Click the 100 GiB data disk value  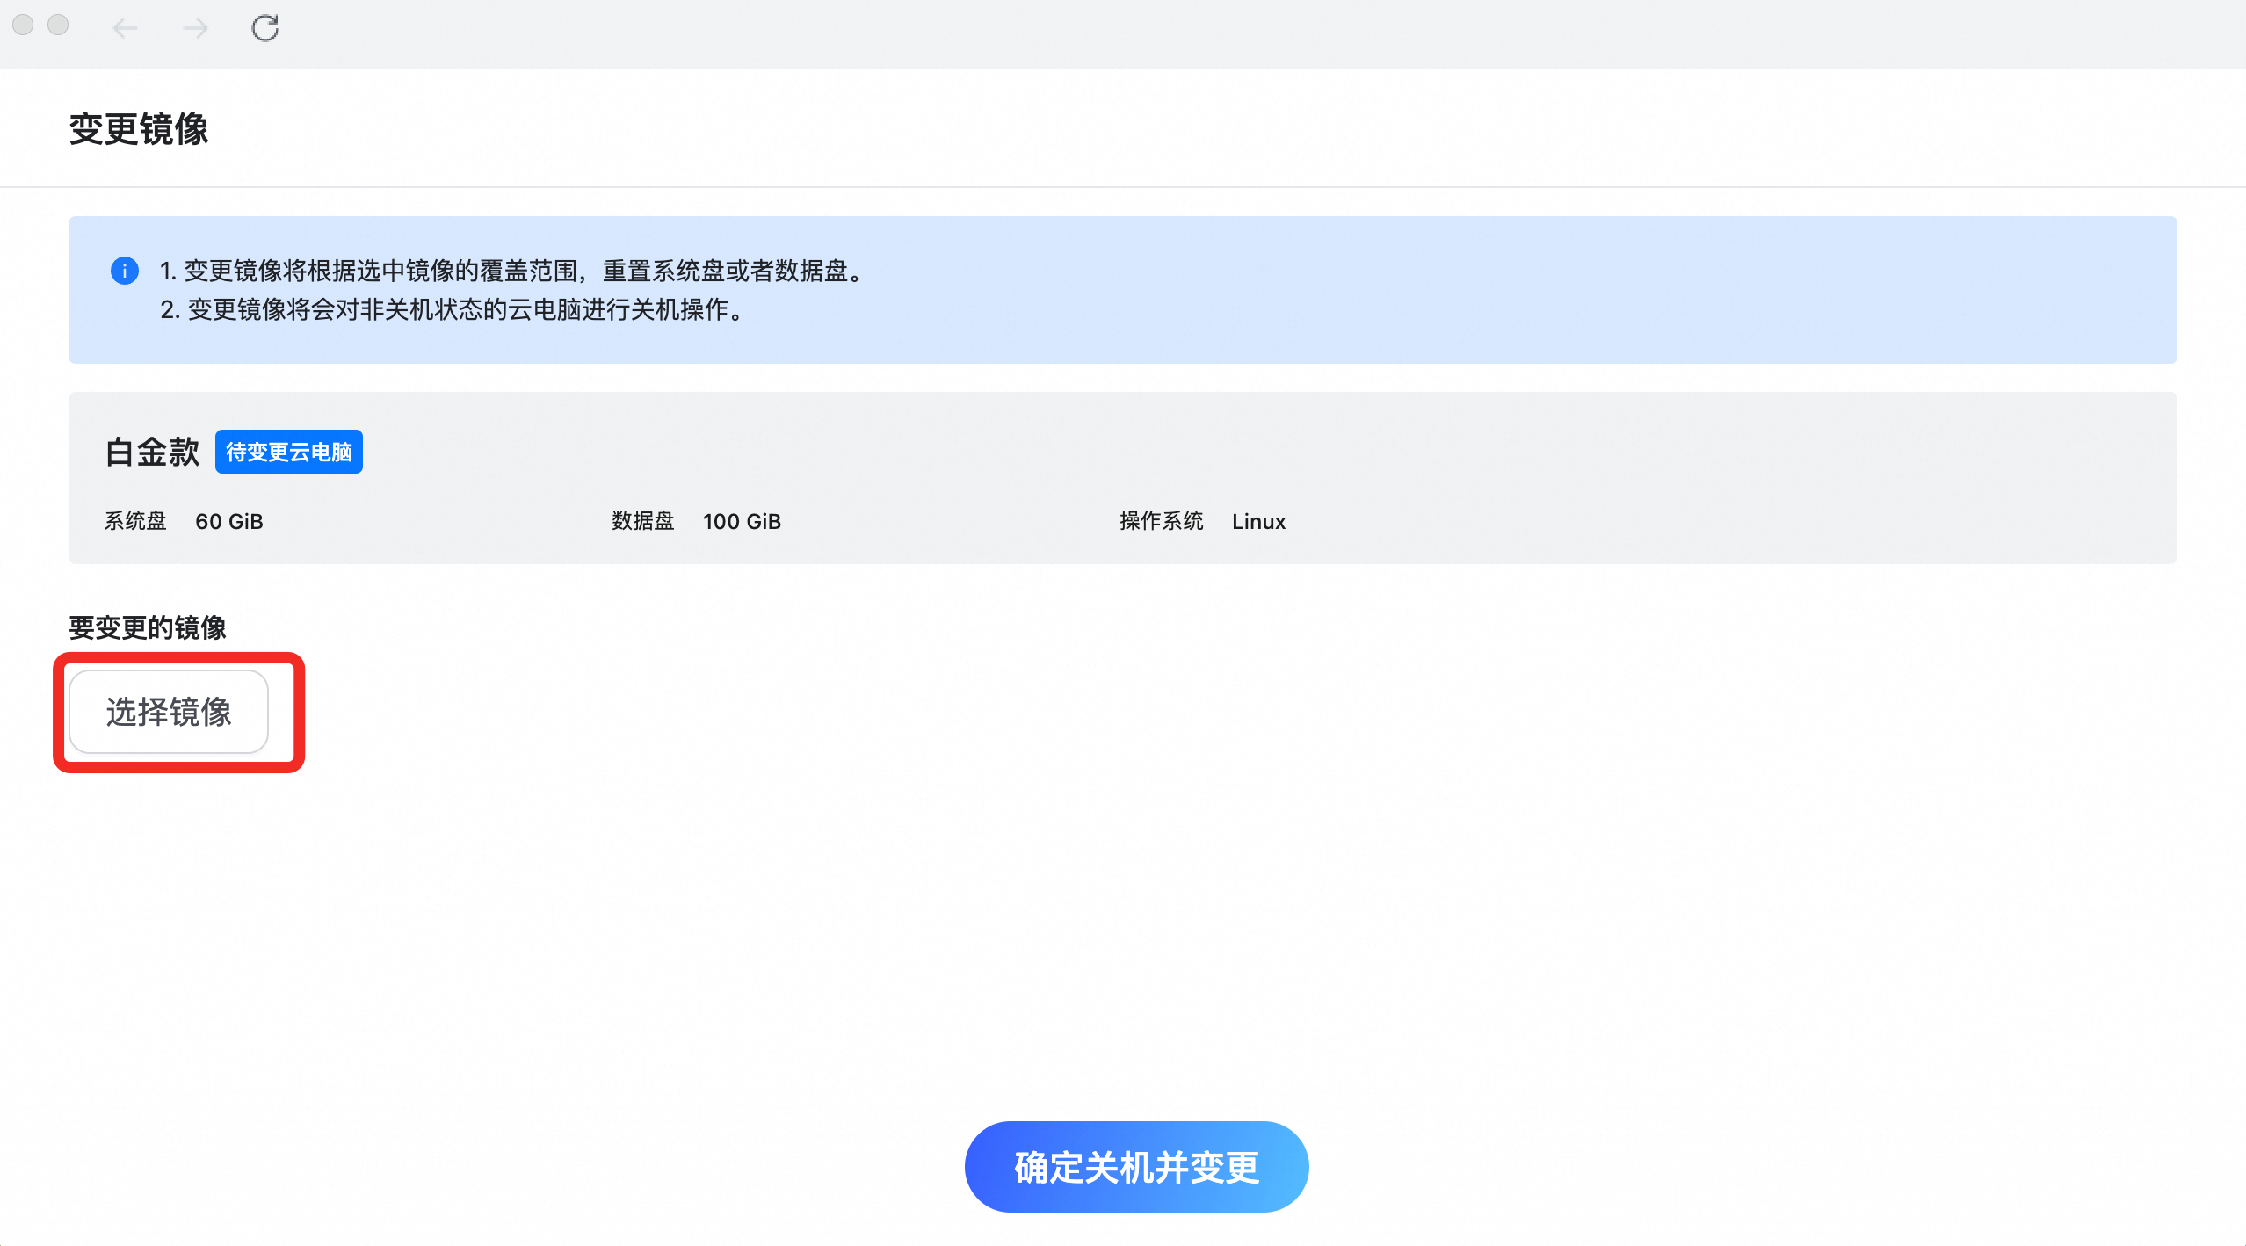[742, 521]
